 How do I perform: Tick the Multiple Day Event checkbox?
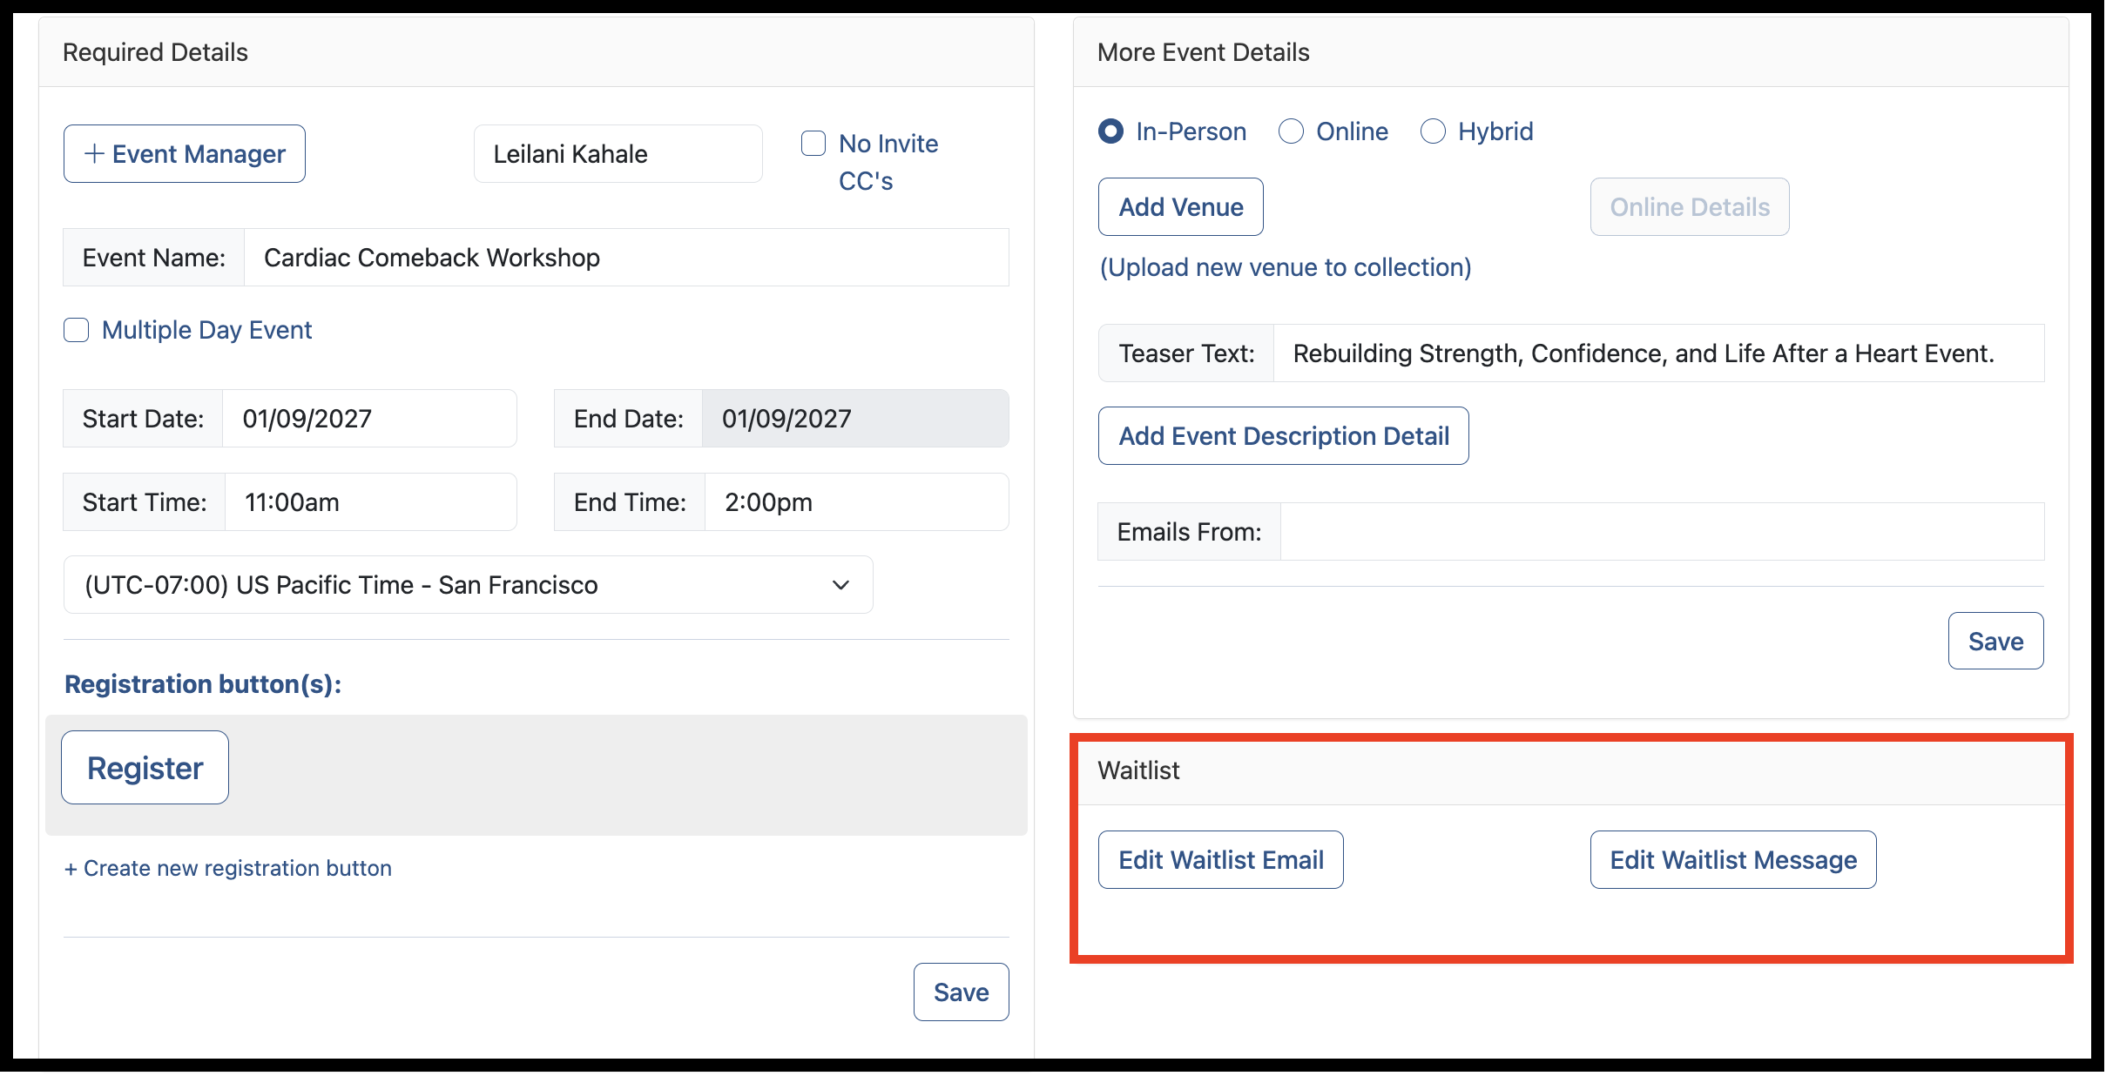pos(77,331)
